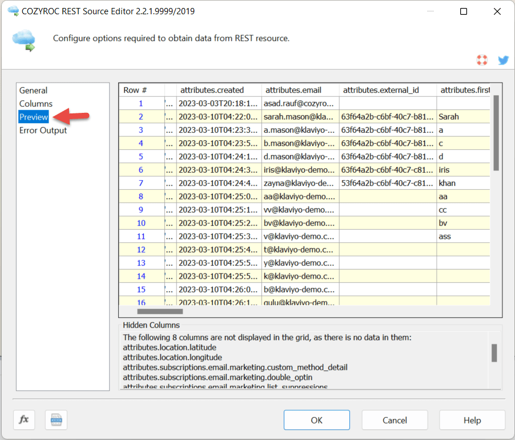This screenshot has height=440, width=515.
Task: Click the attributes.external_id column header
Action: point(388,90)
